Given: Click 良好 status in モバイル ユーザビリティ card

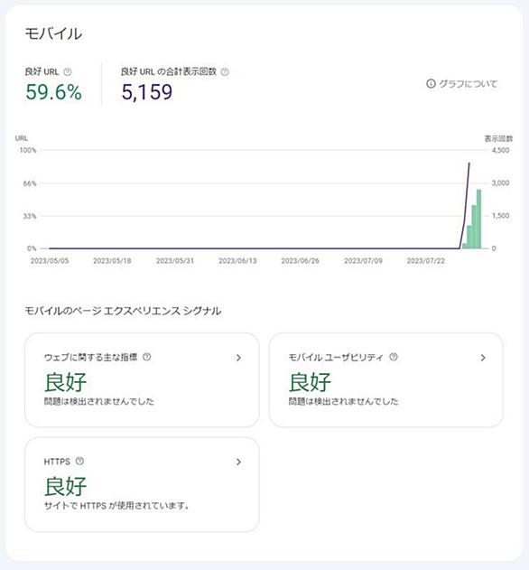Looking at the screenshot, I should click(310, 382).
